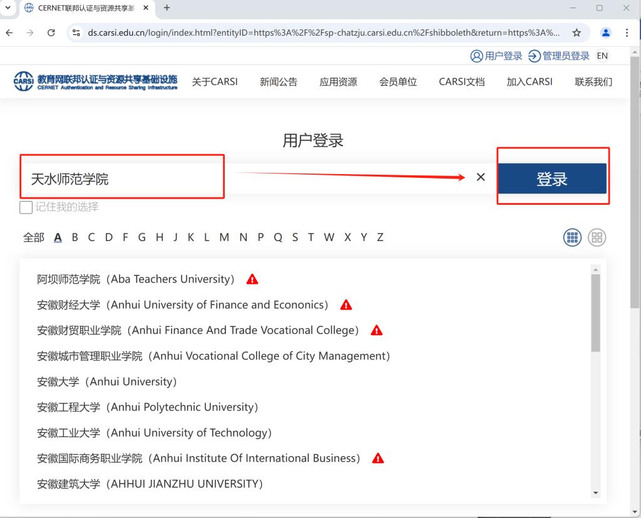Select 安徽财经大学 from the list
641x518 pixels.
point(182,305)
